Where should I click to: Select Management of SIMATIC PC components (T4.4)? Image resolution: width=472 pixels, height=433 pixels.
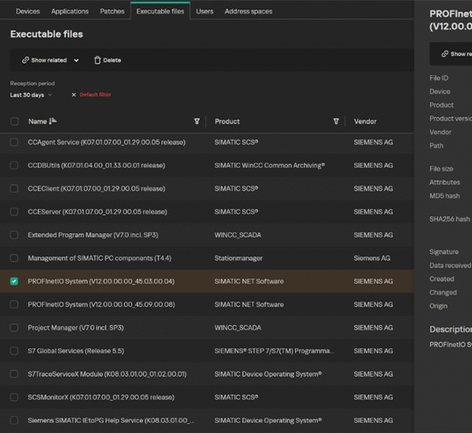tap(99, 258)
